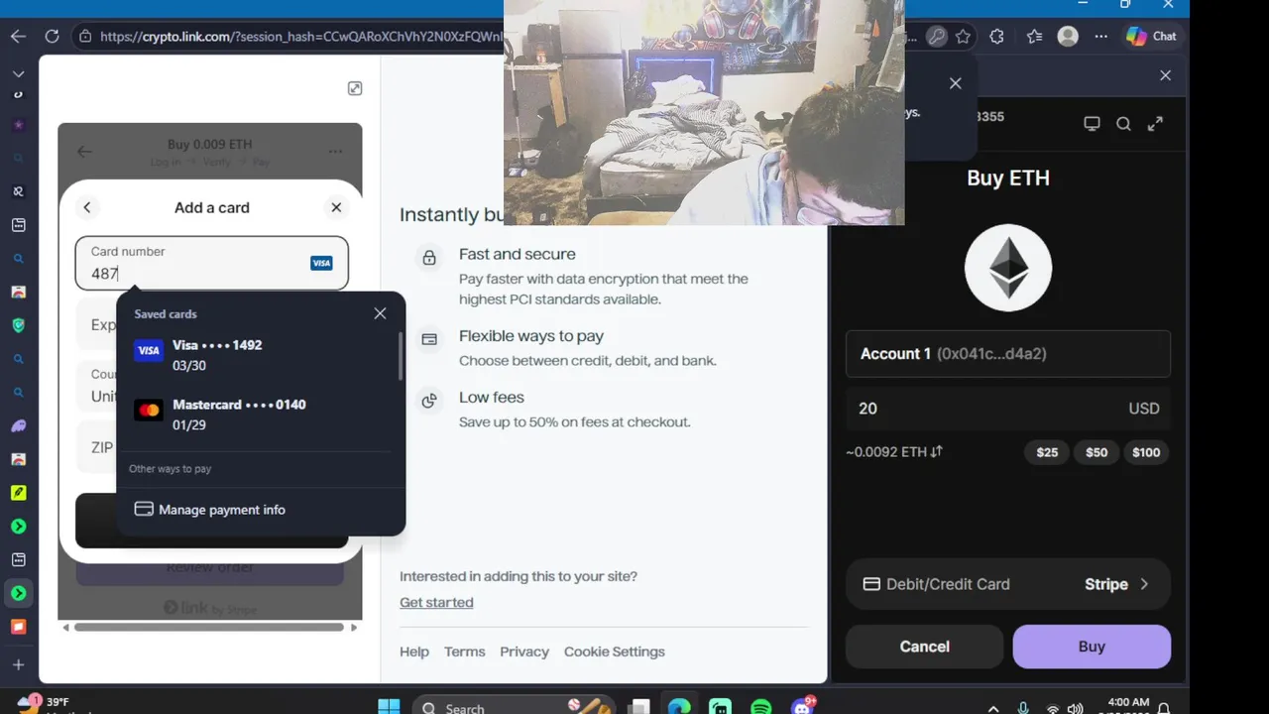Select the $25 quick amount
The image size is (1269, 714).
[x=1047, y=452]
